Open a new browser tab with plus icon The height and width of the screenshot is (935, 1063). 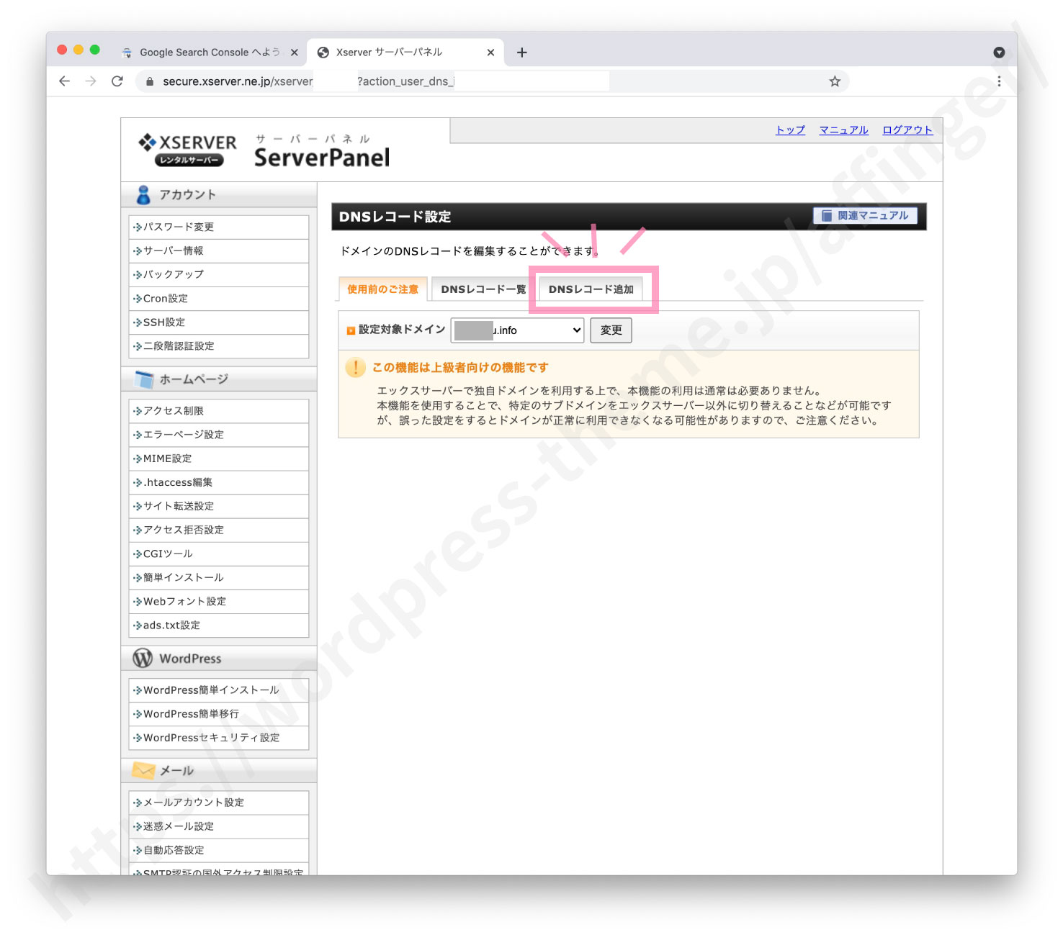522,53
